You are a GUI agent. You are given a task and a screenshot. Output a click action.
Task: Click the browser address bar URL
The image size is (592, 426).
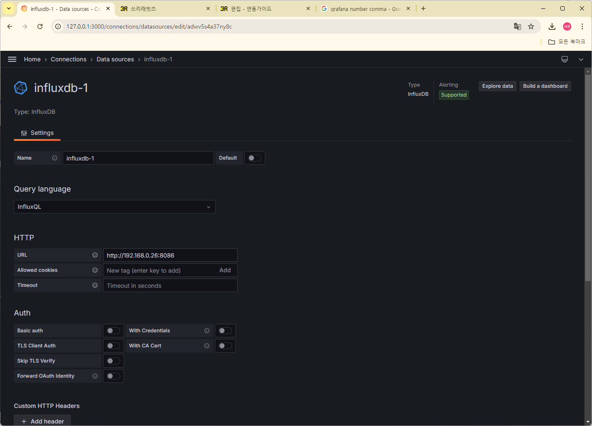(x=149, y=26)
